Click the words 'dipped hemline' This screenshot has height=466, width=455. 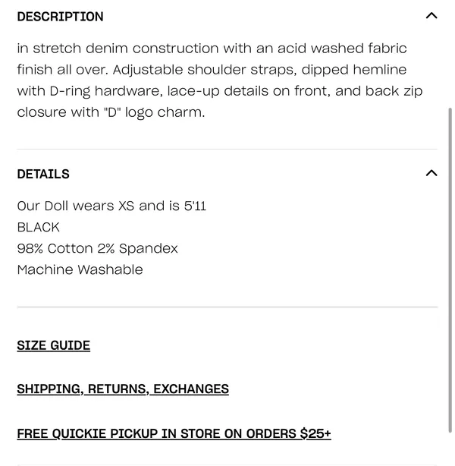354,70
